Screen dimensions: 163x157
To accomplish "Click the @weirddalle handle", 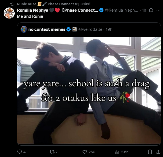I will coord(90,29).
